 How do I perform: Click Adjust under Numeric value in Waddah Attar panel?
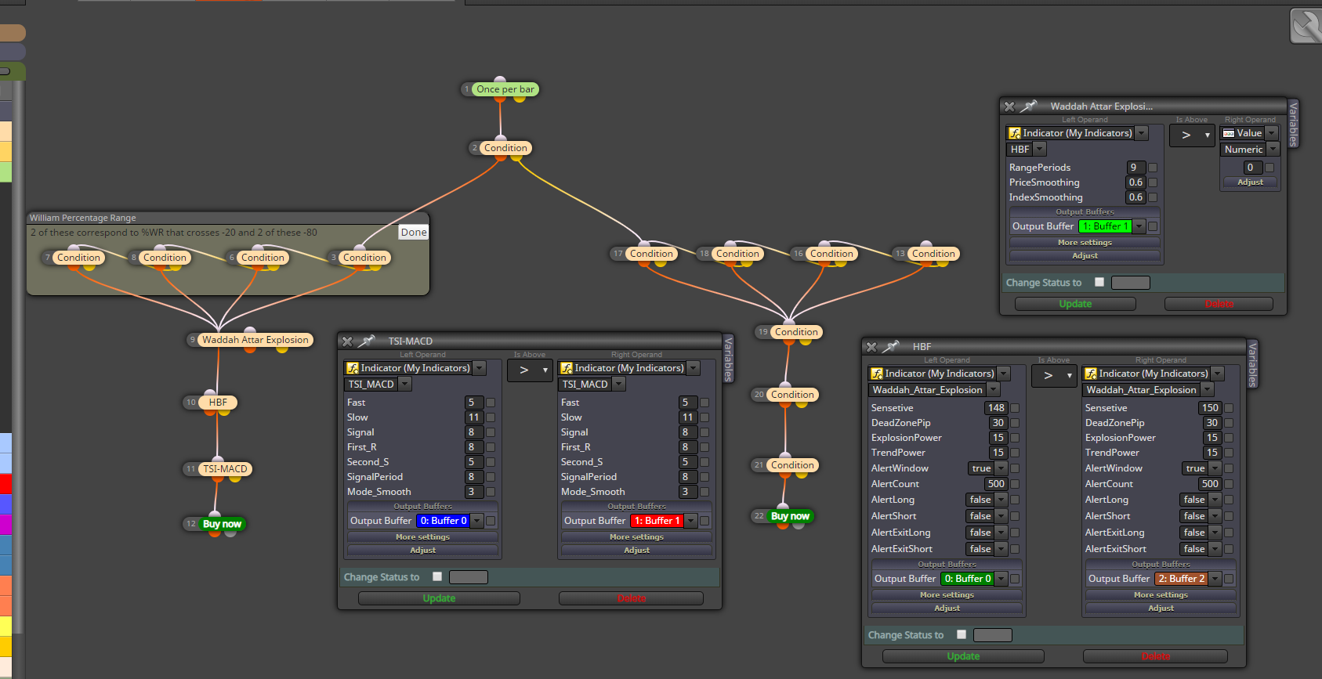[x=1250, y=182]
